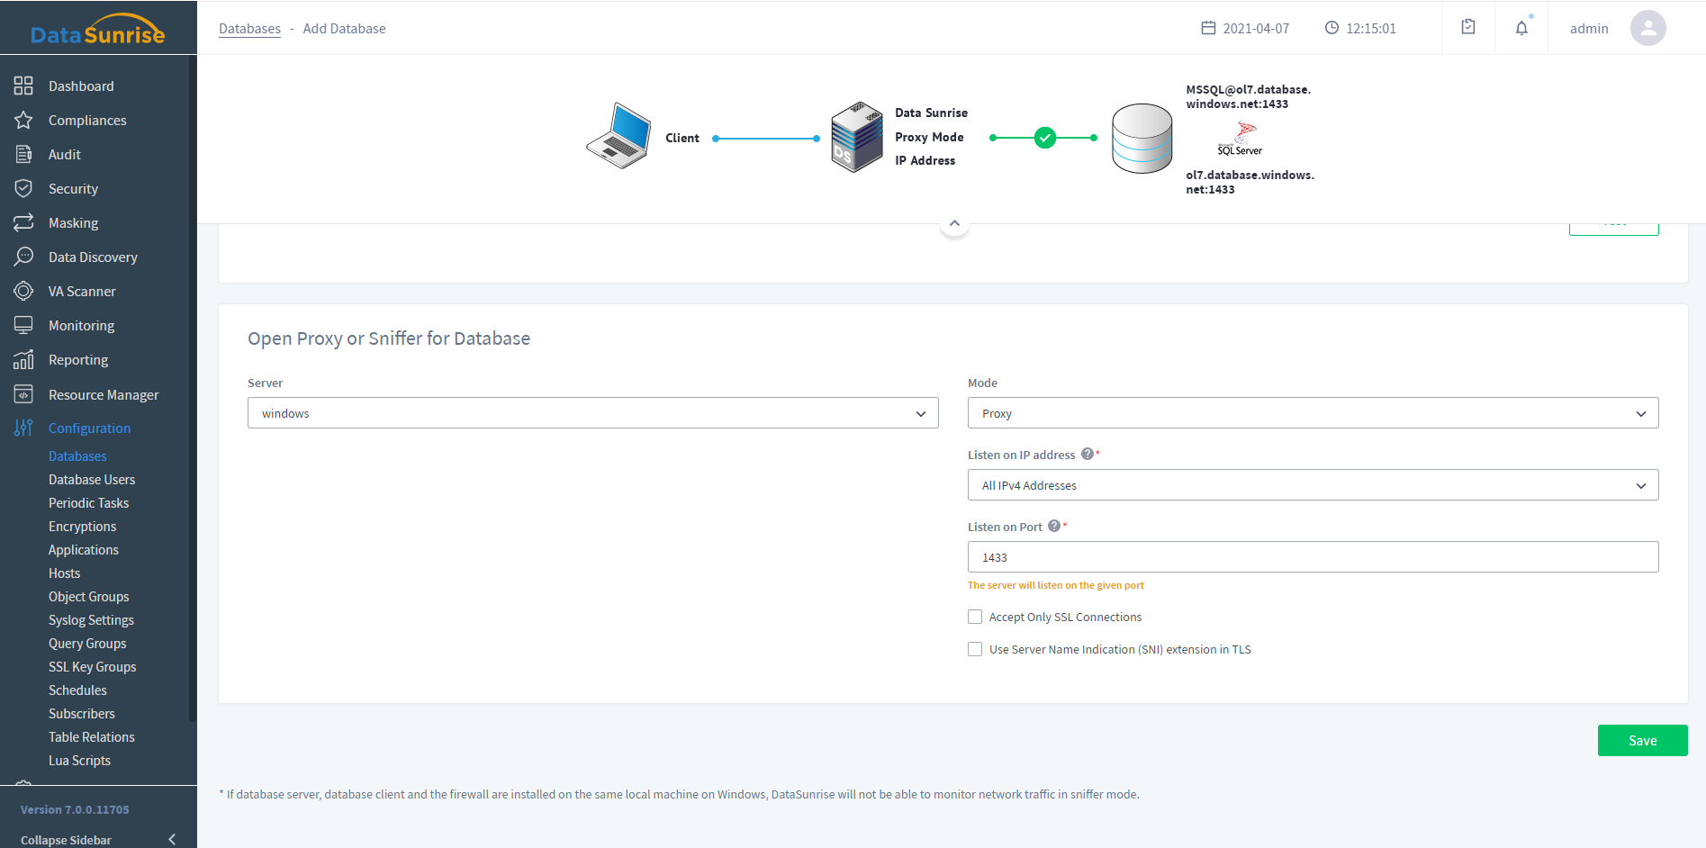This screenshot has width=1706, height=848.
Task: Click the Listen on Port input field
Action: coord(1313,557)
